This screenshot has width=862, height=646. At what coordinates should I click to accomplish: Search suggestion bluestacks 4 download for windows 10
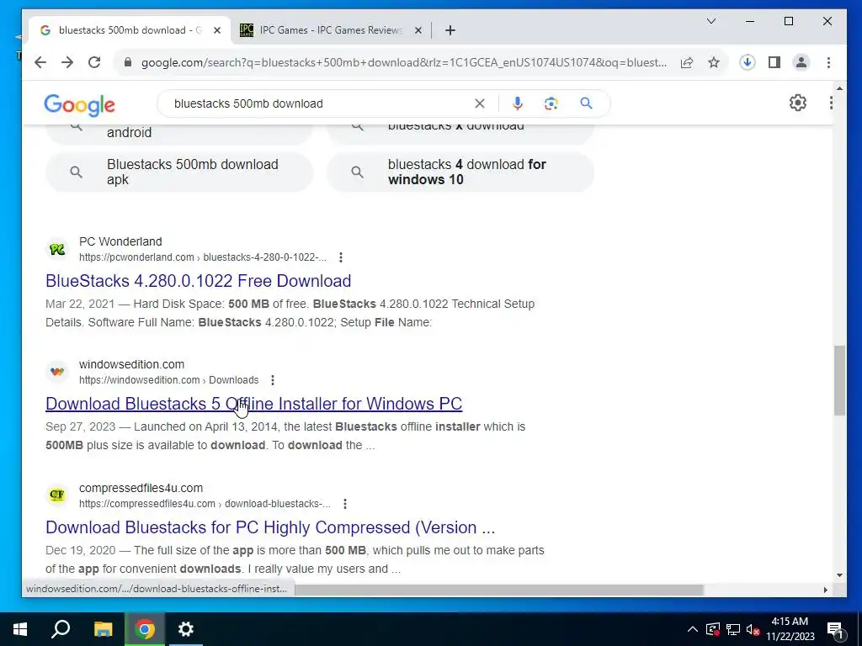click(x=460, y=172)
